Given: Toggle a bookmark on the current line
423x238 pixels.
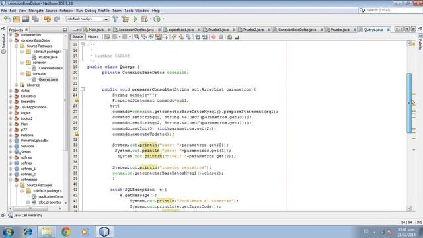Looking at the screenshot, I should [x=188, y=37].
